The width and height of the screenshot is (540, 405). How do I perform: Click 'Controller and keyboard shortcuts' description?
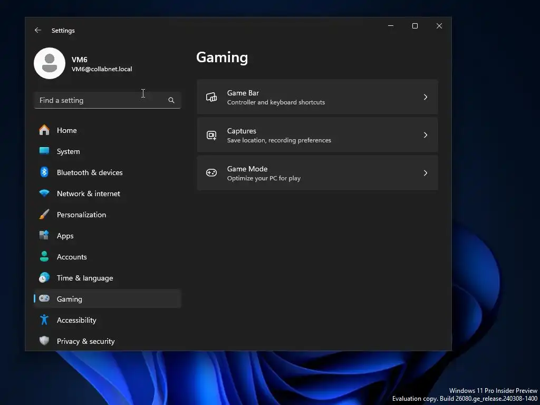pyautogui.click(x=276, y=102)
